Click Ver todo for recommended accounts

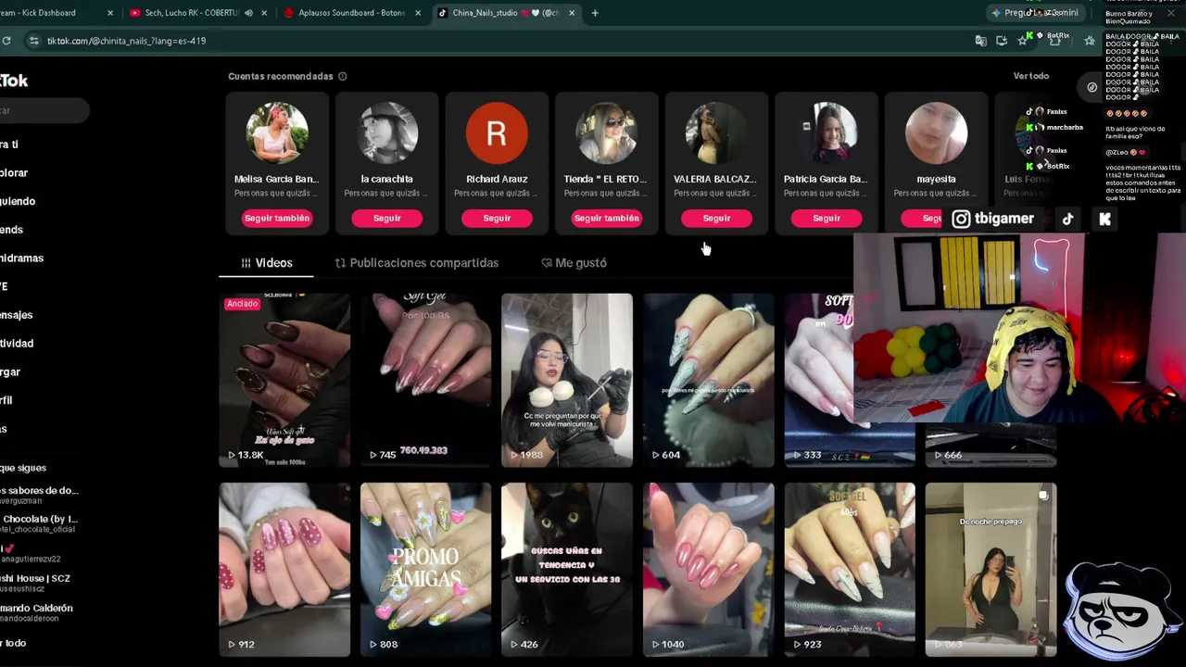click(1031, 76)
